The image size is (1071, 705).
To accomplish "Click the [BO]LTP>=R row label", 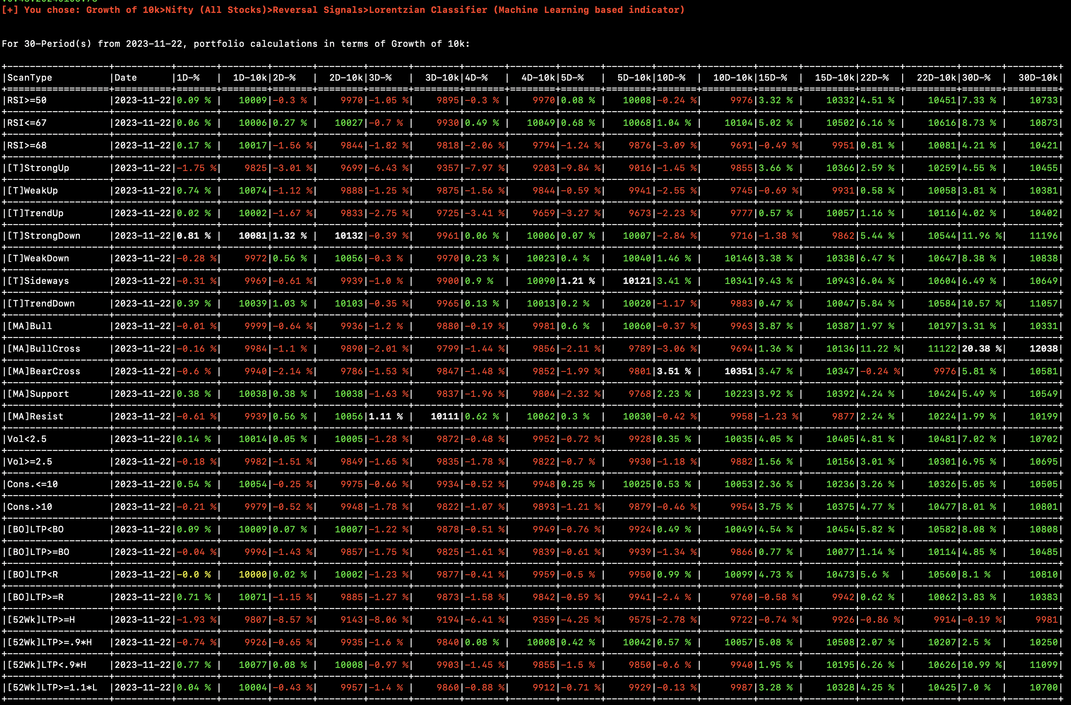I will click(x=35, y=597).
